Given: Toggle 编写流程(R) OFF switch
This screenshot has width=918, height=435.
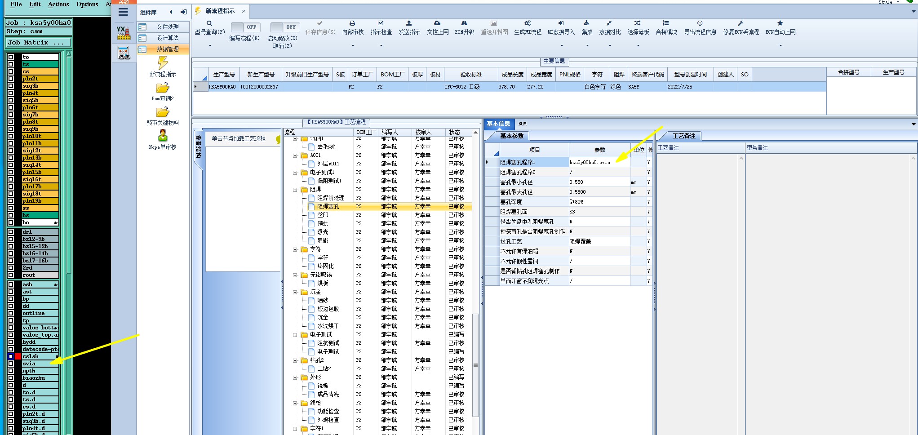Looking at the screenshot, I should pyautogui.click(x=245, y=27).
